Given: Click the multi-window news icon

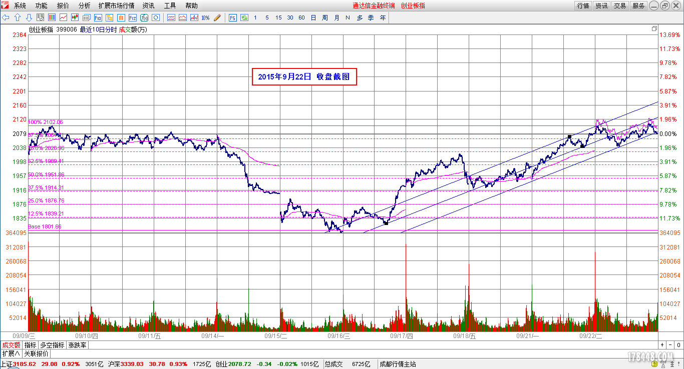Looking at the screenshot, I should (x=87, y=17).
